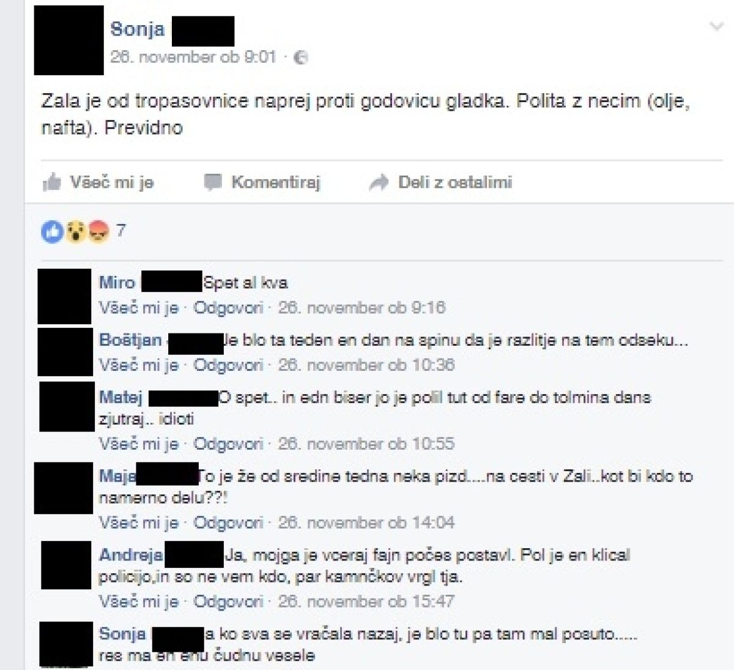Click the timestamp 26. november ob 10:55
Viewport: 734px width, 670px height.
(x=366, y=443)
